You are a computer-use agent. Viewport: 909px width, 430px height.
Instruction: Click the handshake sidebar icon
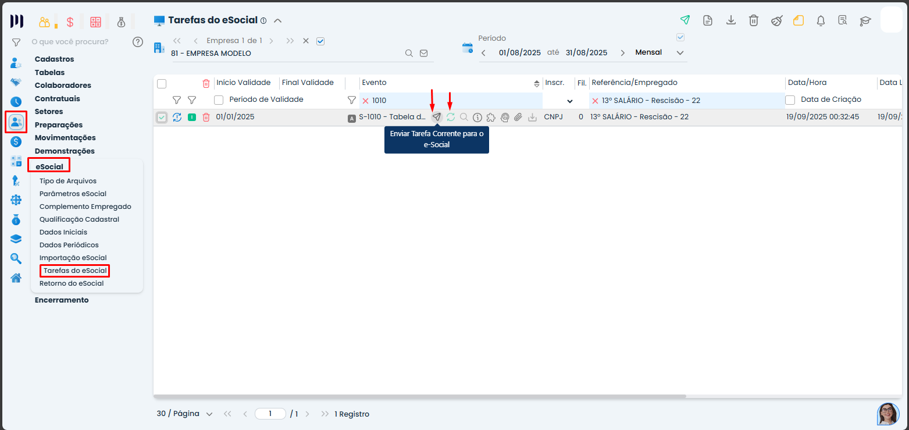tap(16, 82)
